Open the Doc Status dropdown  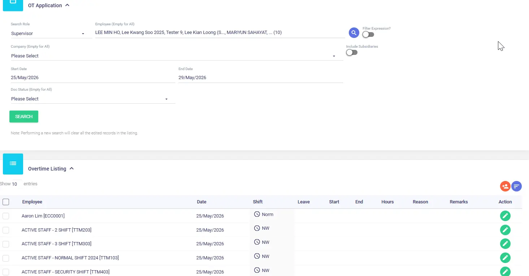93,99
